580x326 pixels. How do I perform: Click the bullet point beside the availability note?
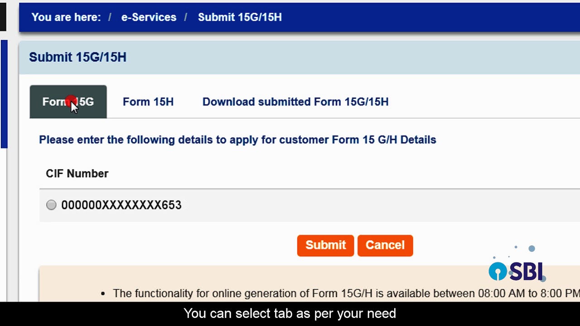103,294
